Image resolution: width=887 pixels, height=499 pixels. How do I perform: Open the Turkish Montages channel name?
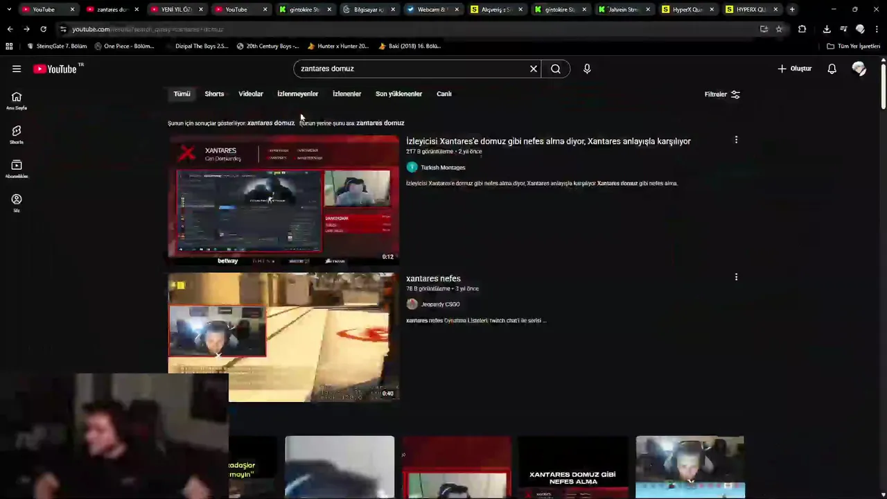(443, 168)
